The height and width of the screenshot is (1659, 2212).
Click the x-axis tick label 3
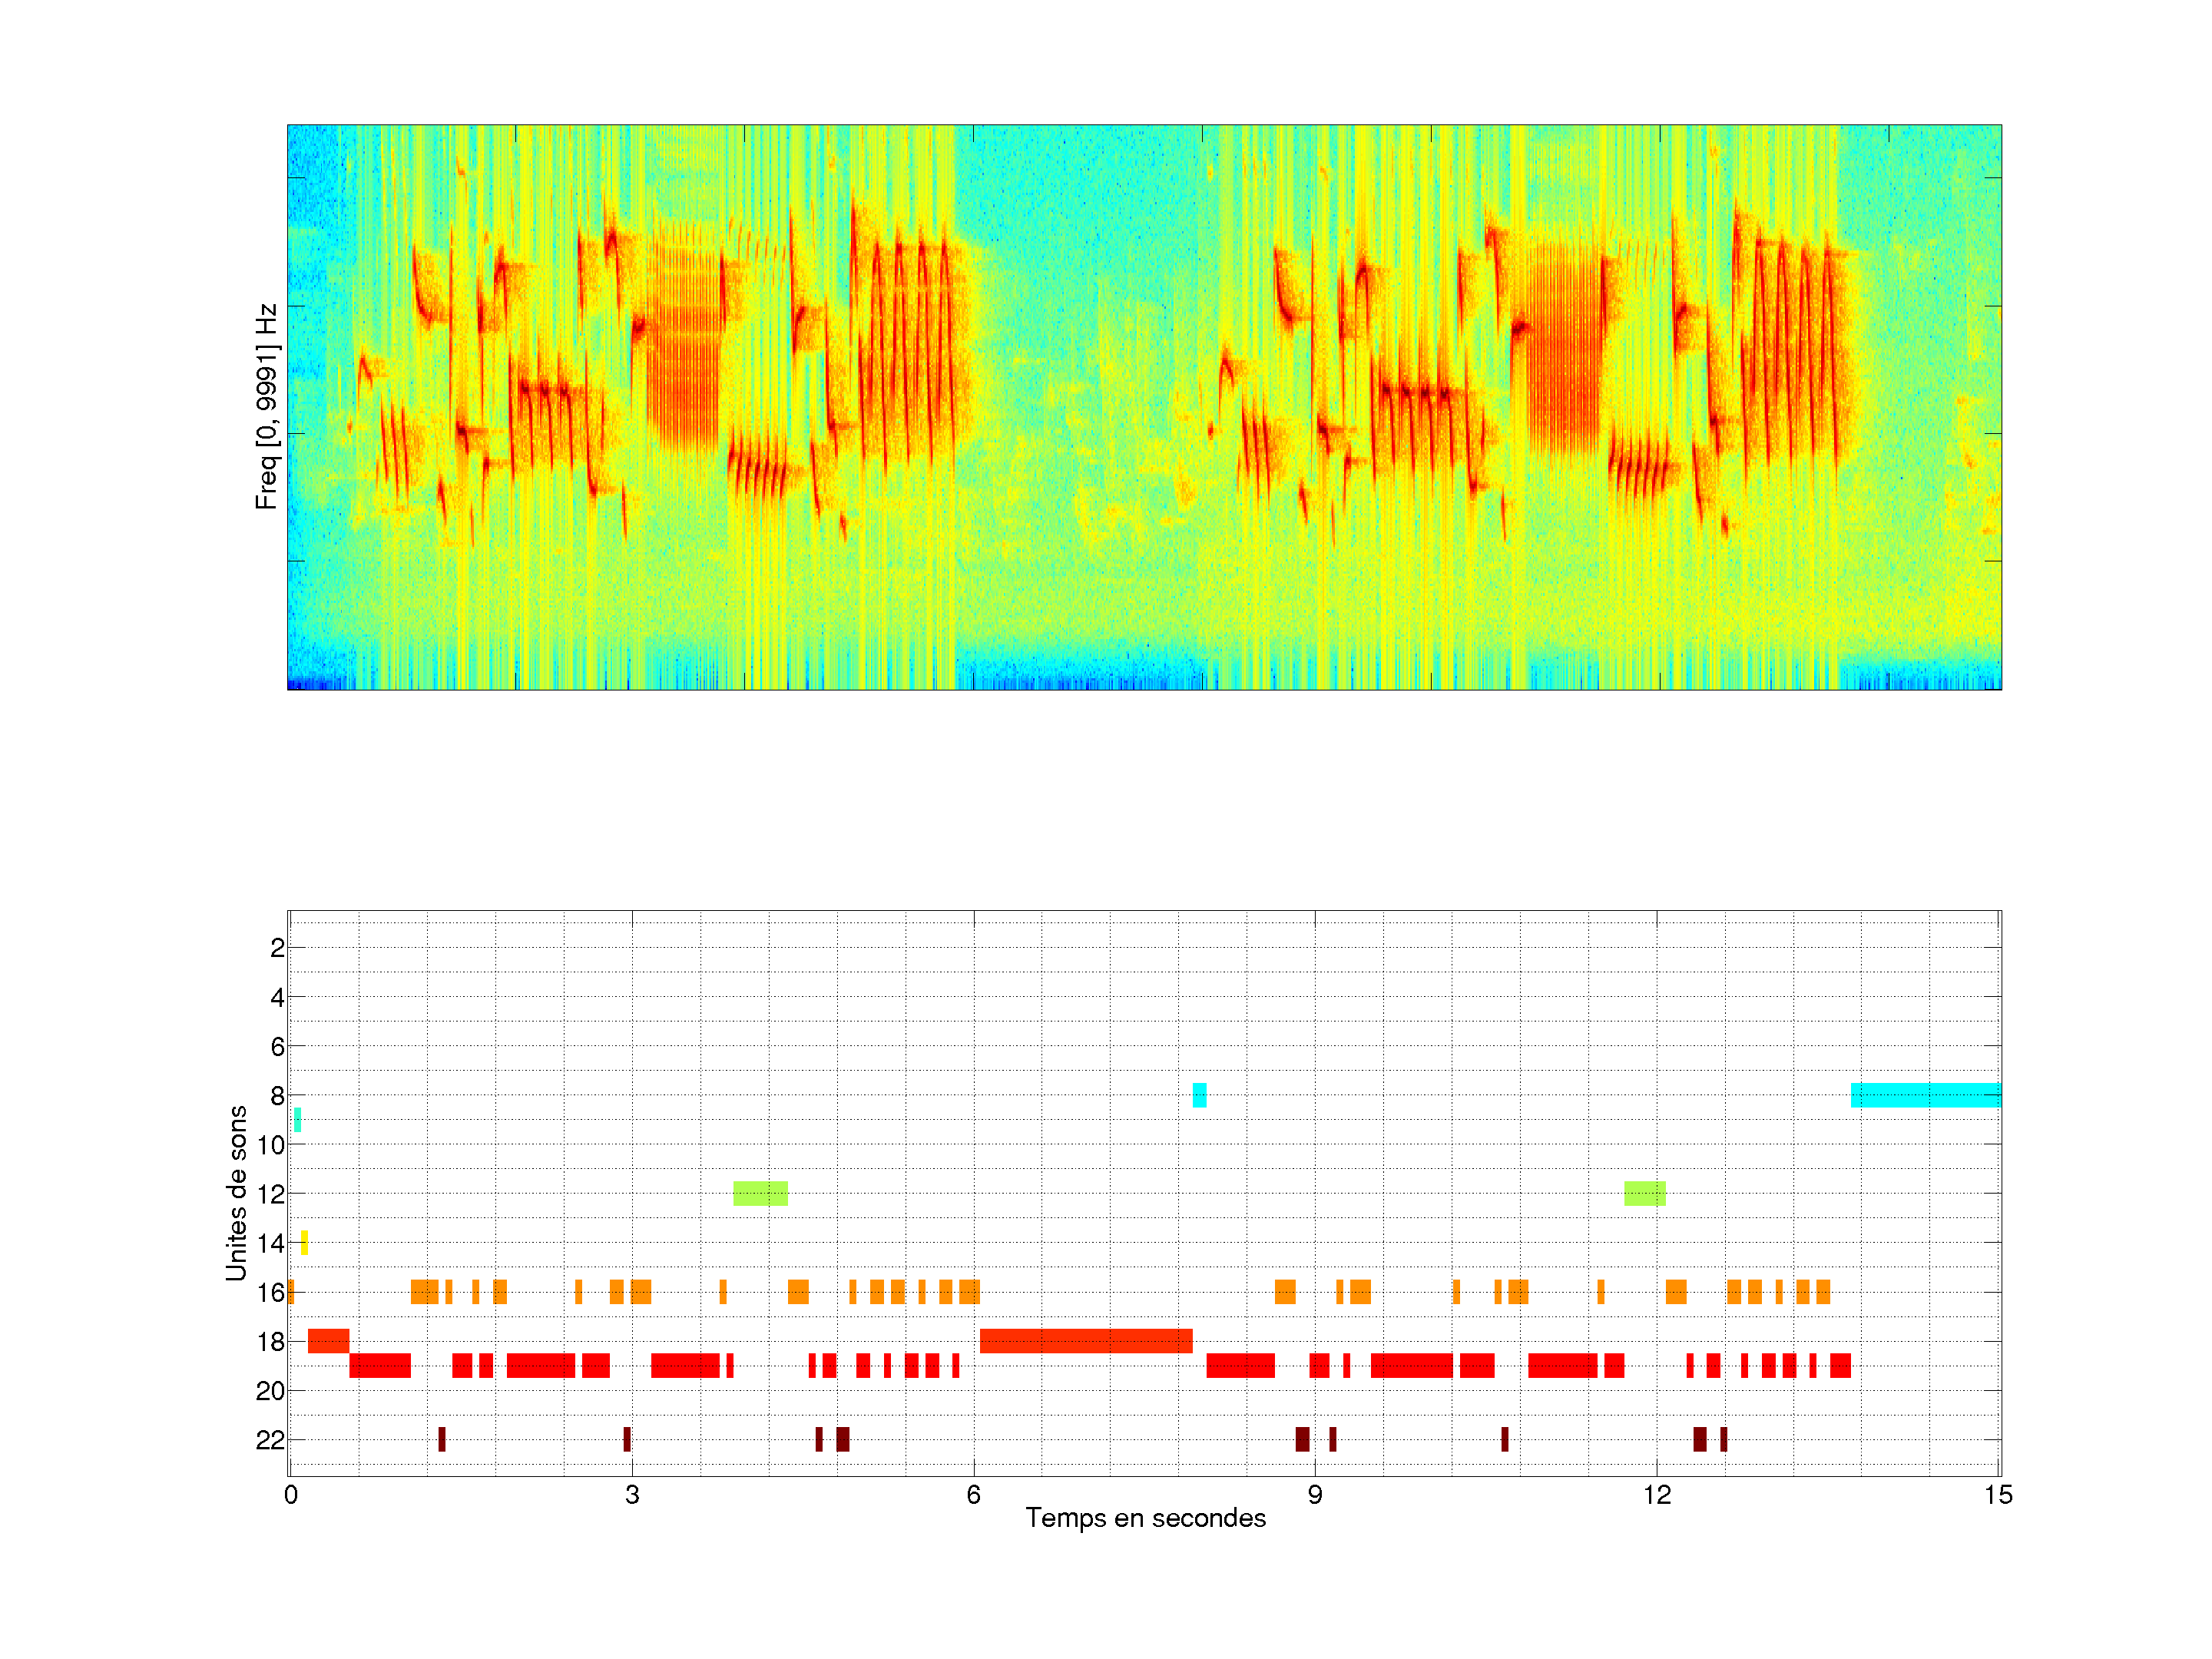tap(632, 1495)
